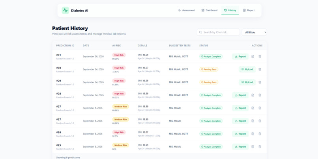The height and width of the screenshot is (159, 318).
Task: Click the 72.67% risk score
Action: (116, 72)
